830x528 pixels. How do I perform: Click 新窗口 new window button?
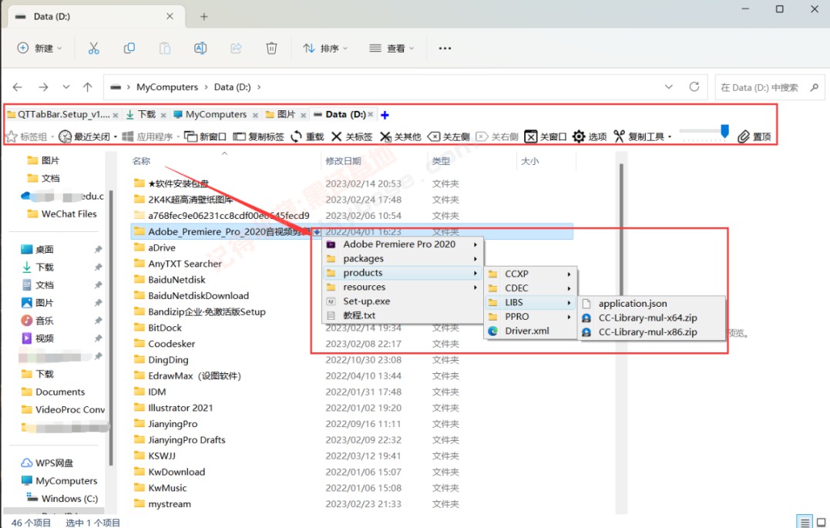206,136
